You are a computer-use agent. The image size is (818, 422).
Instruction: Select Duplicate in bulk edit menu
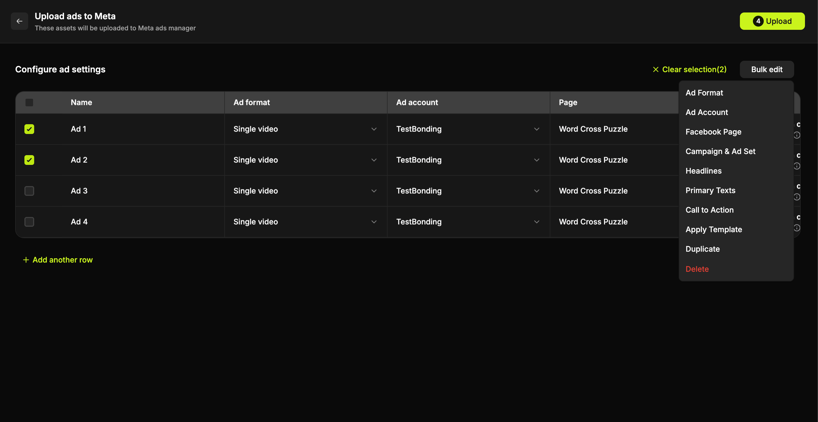[x=736, y=249]
